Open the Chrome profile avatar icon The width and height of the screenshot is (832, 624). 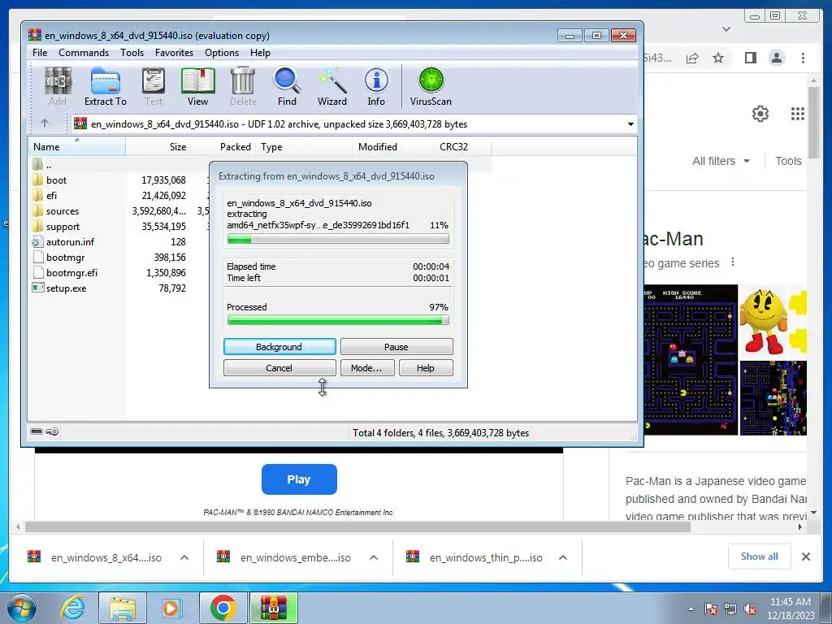(x=776, y=58)
